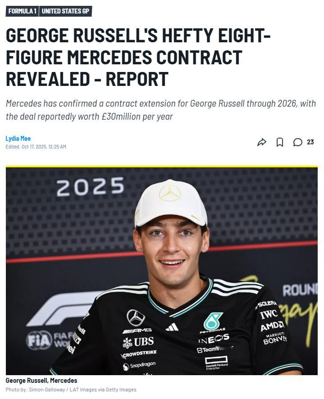
Task: Visit author Lydia Mee's profile
Action: pyautogui.click(x=18, y=139)
